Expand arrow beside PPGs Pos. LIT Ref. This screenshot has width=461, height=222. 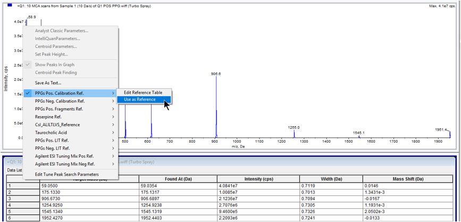tap(113, 141)
